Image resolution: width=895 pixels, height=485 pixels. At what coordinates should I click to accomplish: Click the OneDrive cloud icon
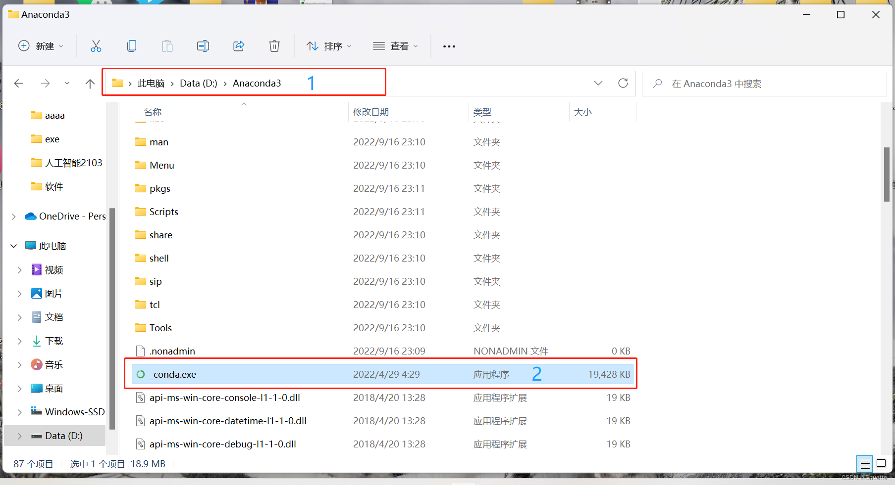31,216
